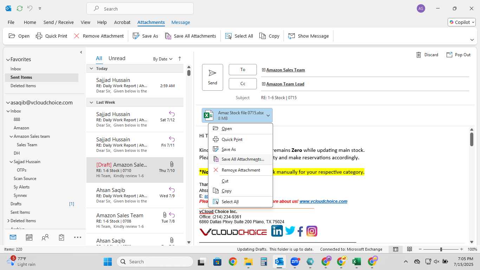Click Show Message in the ribbon
Viewport: 480px width, 270px height.
309,36
